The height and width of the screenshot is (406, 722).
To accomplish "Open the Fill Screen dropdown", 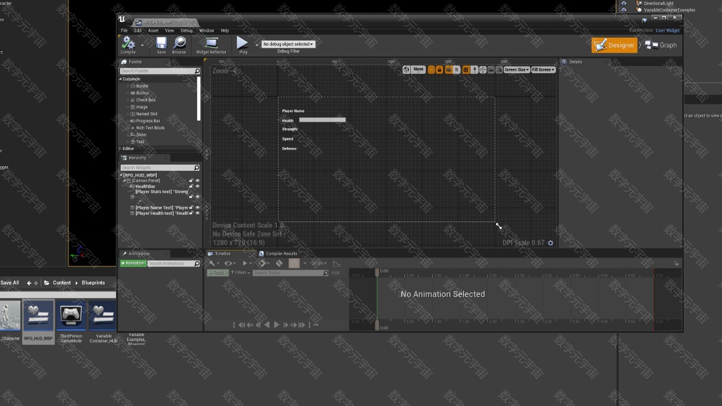I will [x=544, y=69].
